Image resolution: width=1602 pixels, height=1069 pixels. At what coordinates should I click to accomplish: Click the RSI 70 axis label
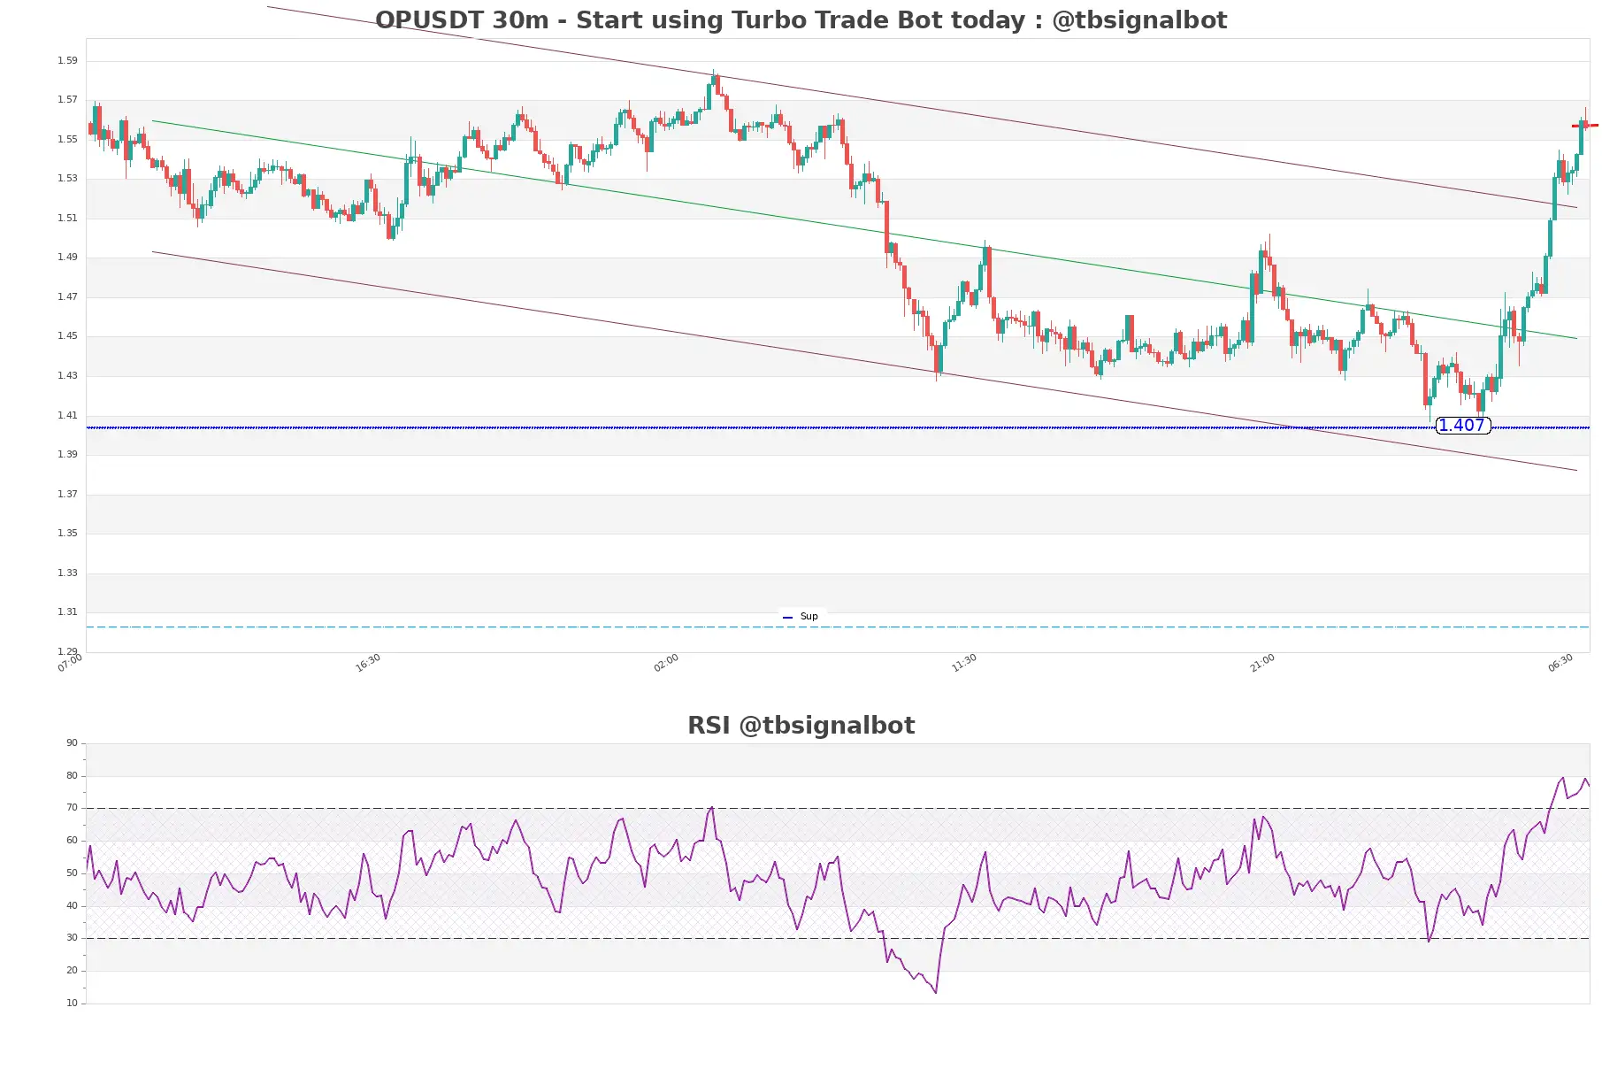(x=73, y=808)
